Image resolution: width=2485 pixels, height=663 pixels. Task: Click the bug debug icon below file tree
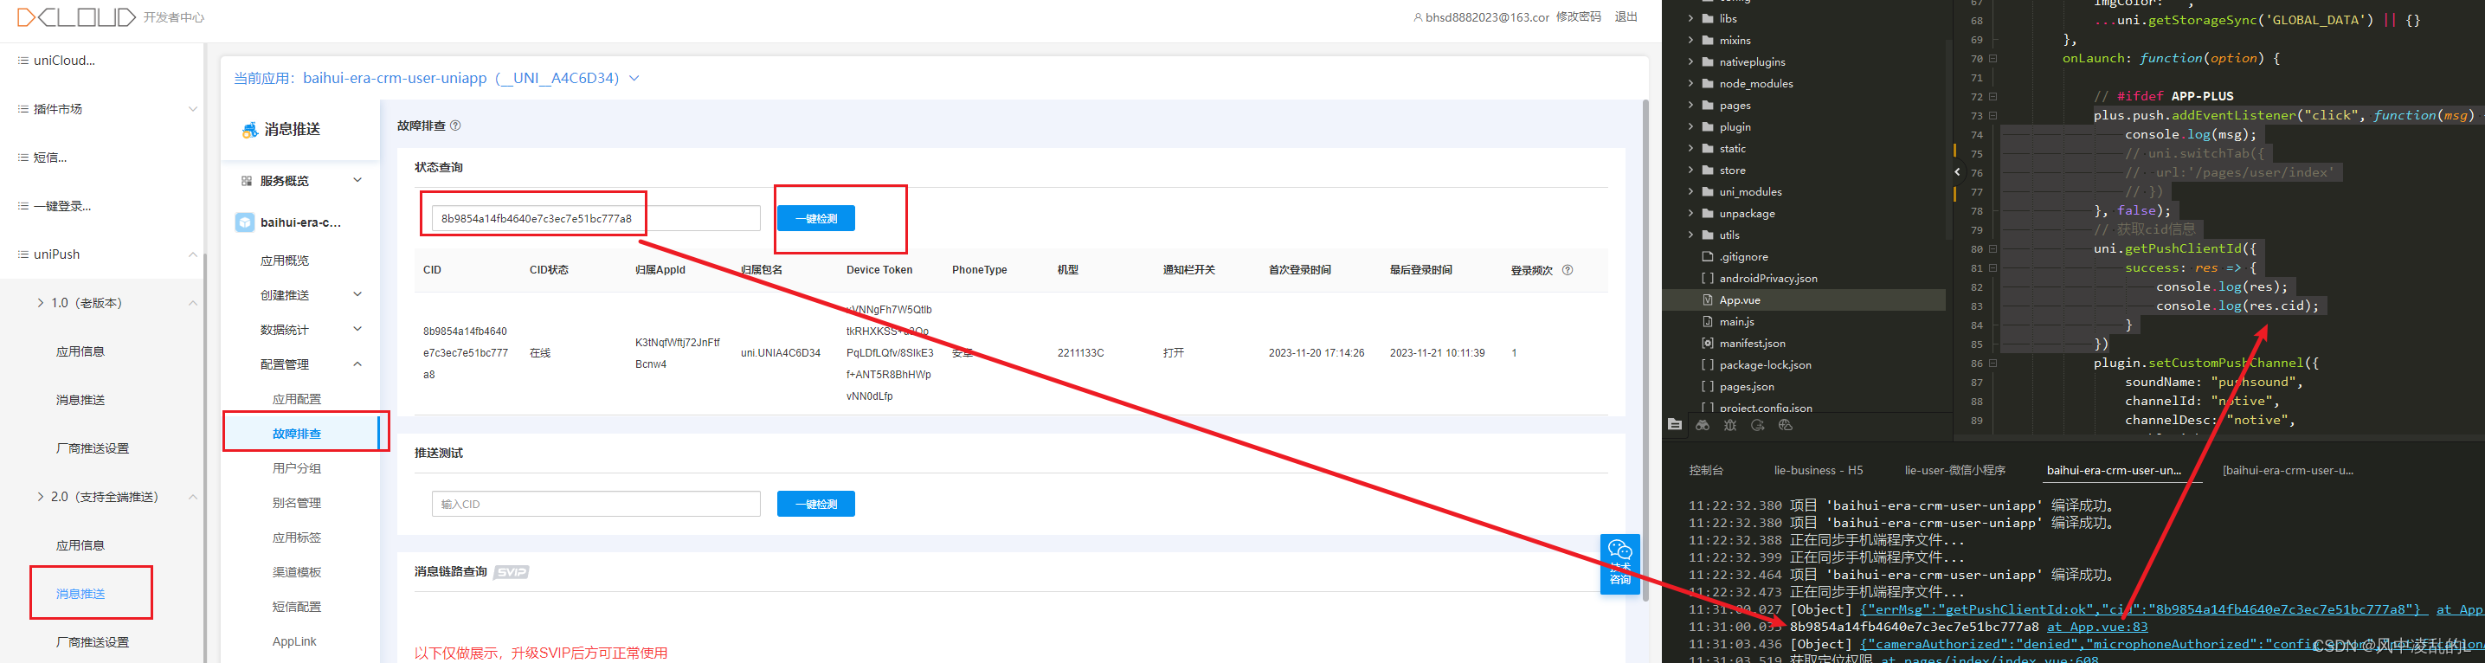click(x=1729, y=426)
